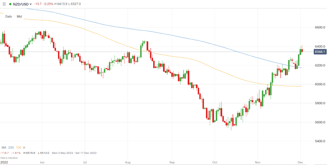Screen dimensions: 327x165
Task: Remove the MA indicator with the X
Action: (x=24, y=147)
